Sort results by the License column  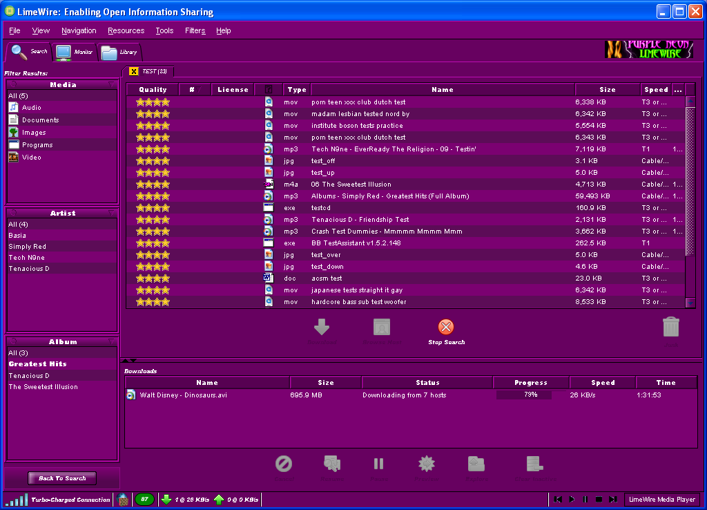click(233, 89)
